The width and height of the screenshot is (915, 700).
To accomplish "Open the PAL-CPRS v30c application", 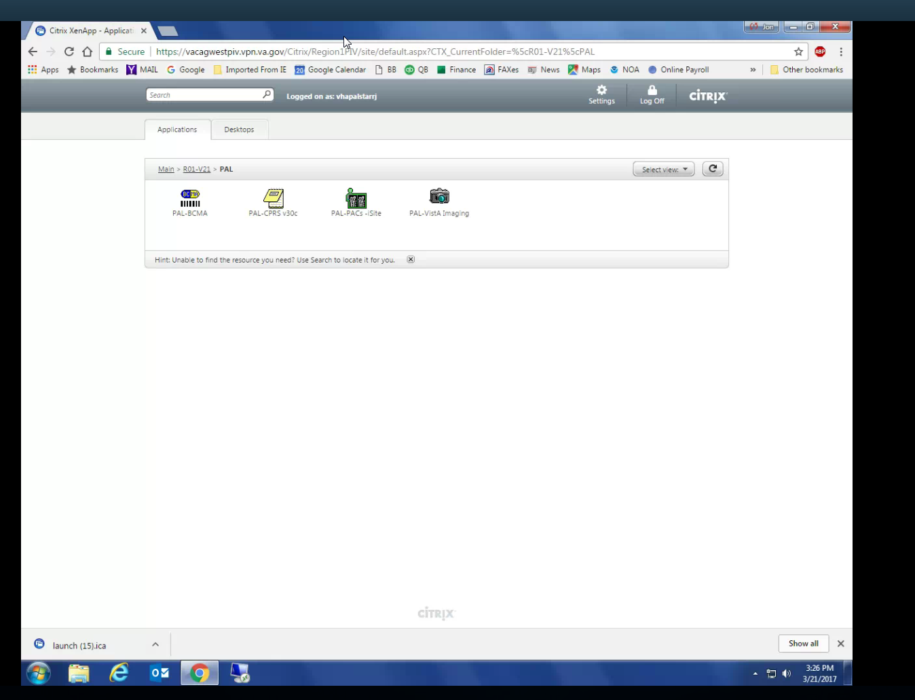I will coord(273,202).
